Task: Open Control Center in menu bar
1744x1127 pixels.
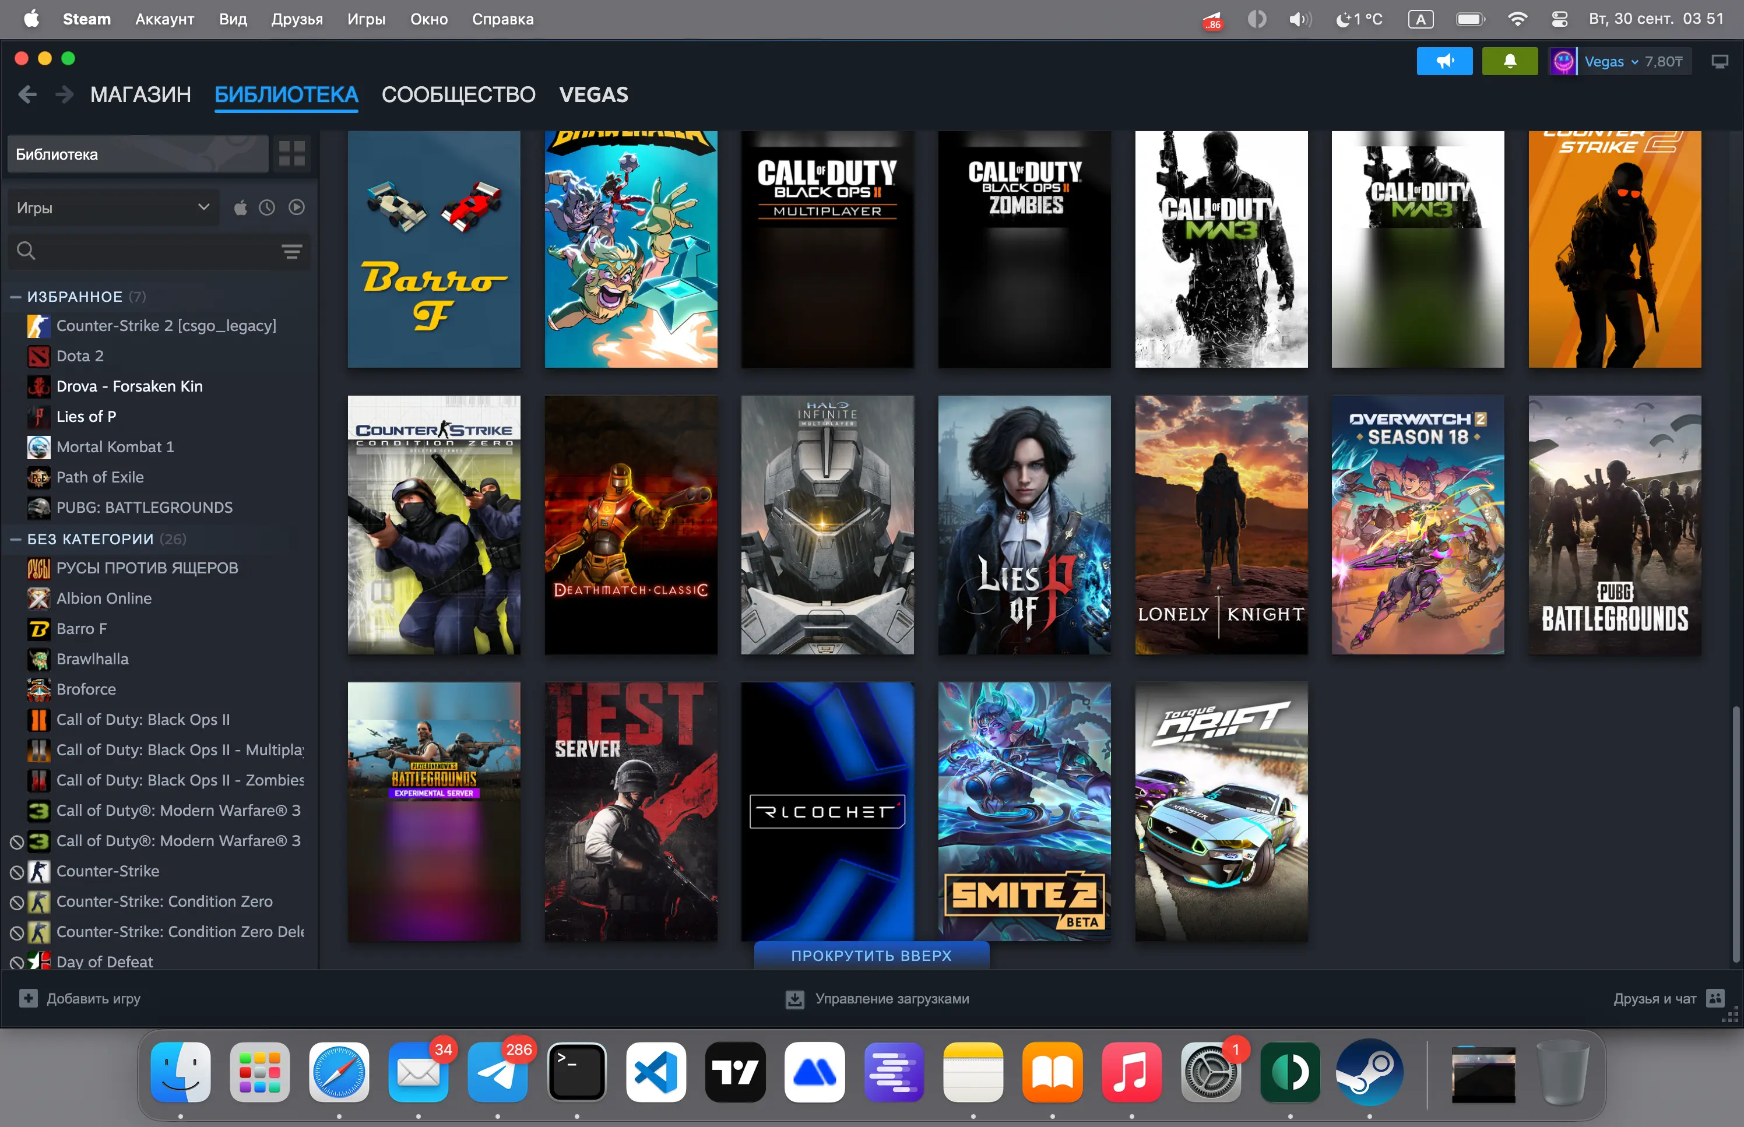Action: [1560, 19]
